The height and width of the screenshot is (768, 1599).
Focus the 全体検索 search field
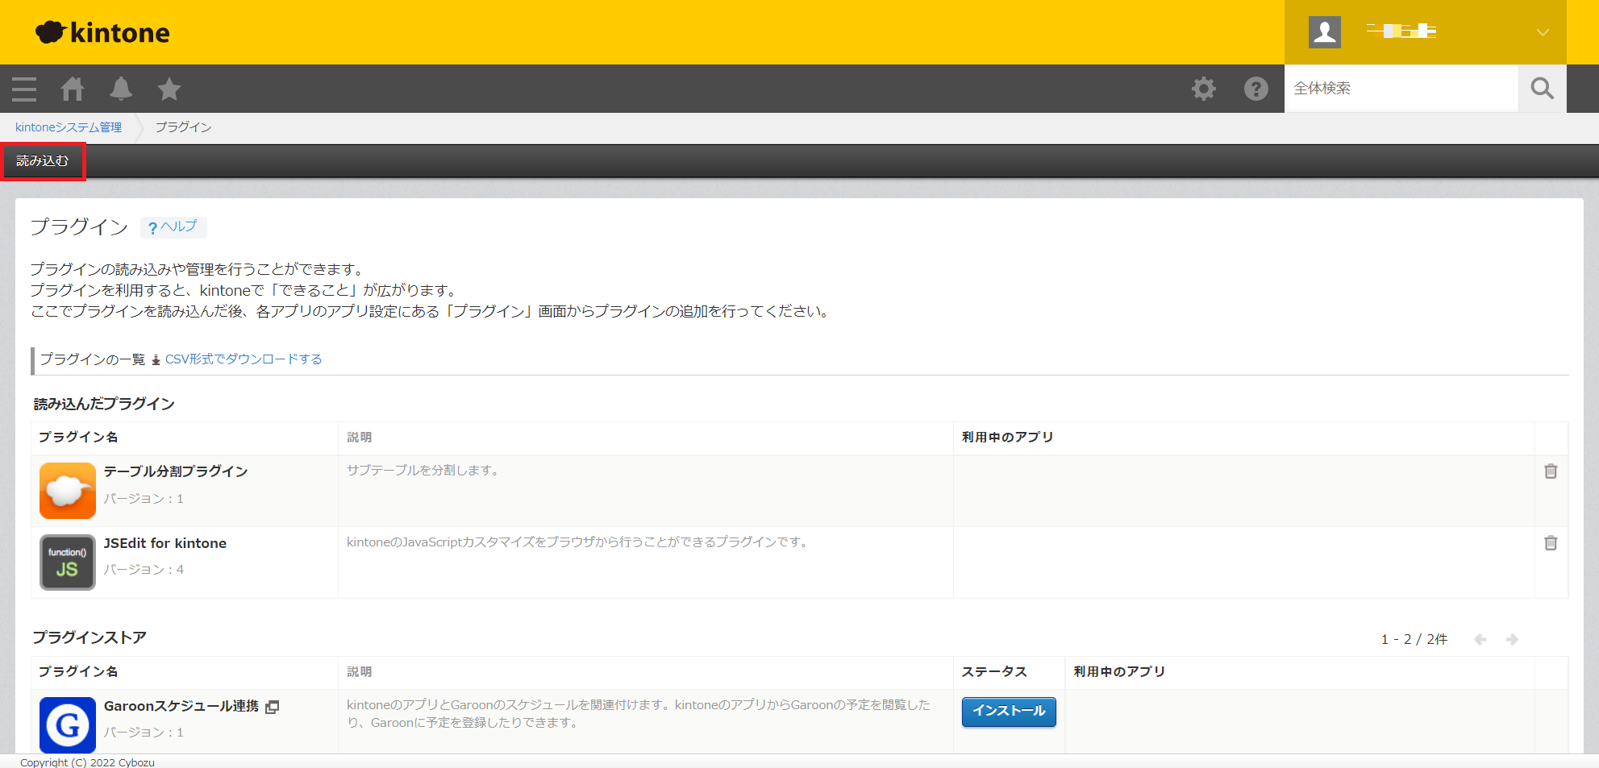pos(1400,89)
